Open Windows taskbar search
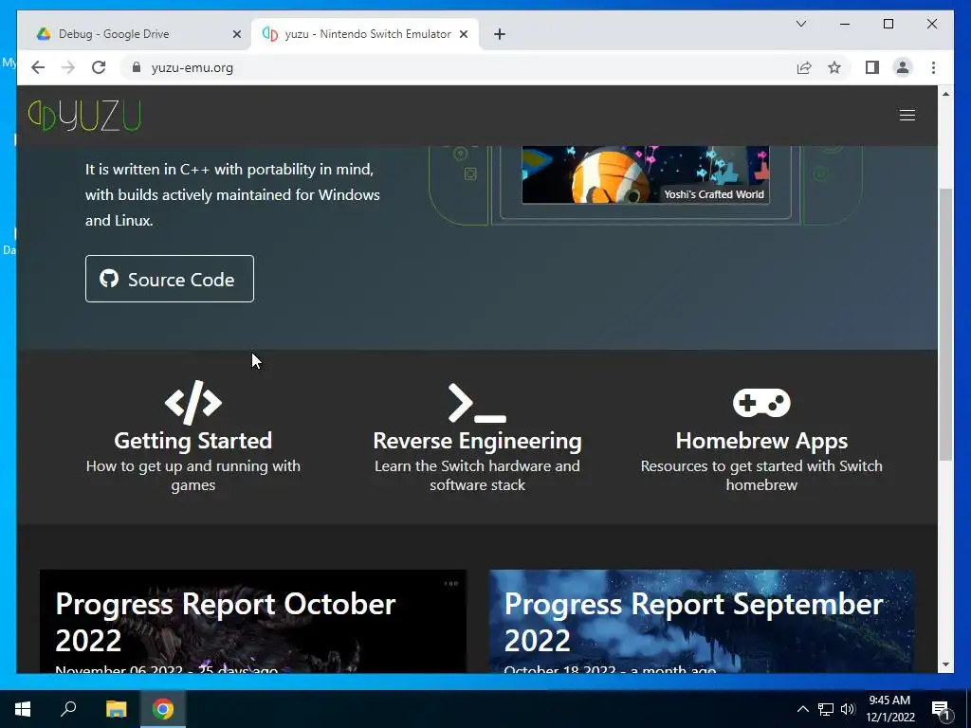Screen dimensions: 971x728 click(x=68, y=708)
